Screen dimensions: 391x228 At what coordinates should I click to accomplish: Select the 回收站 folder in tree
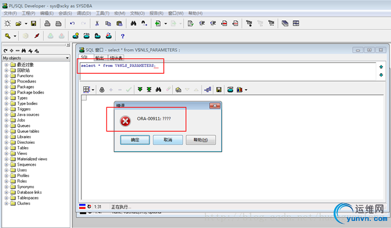pos(23,70)
